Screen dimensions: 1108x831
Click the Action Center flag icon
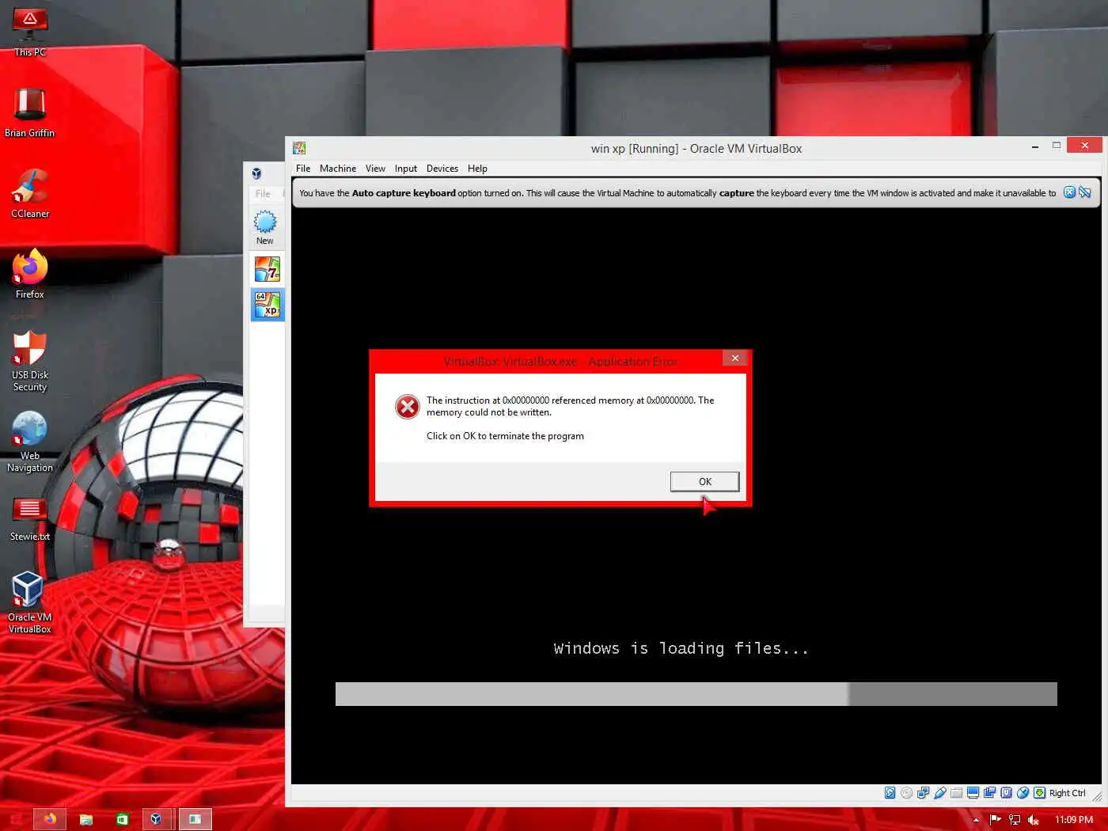point(996,820)
